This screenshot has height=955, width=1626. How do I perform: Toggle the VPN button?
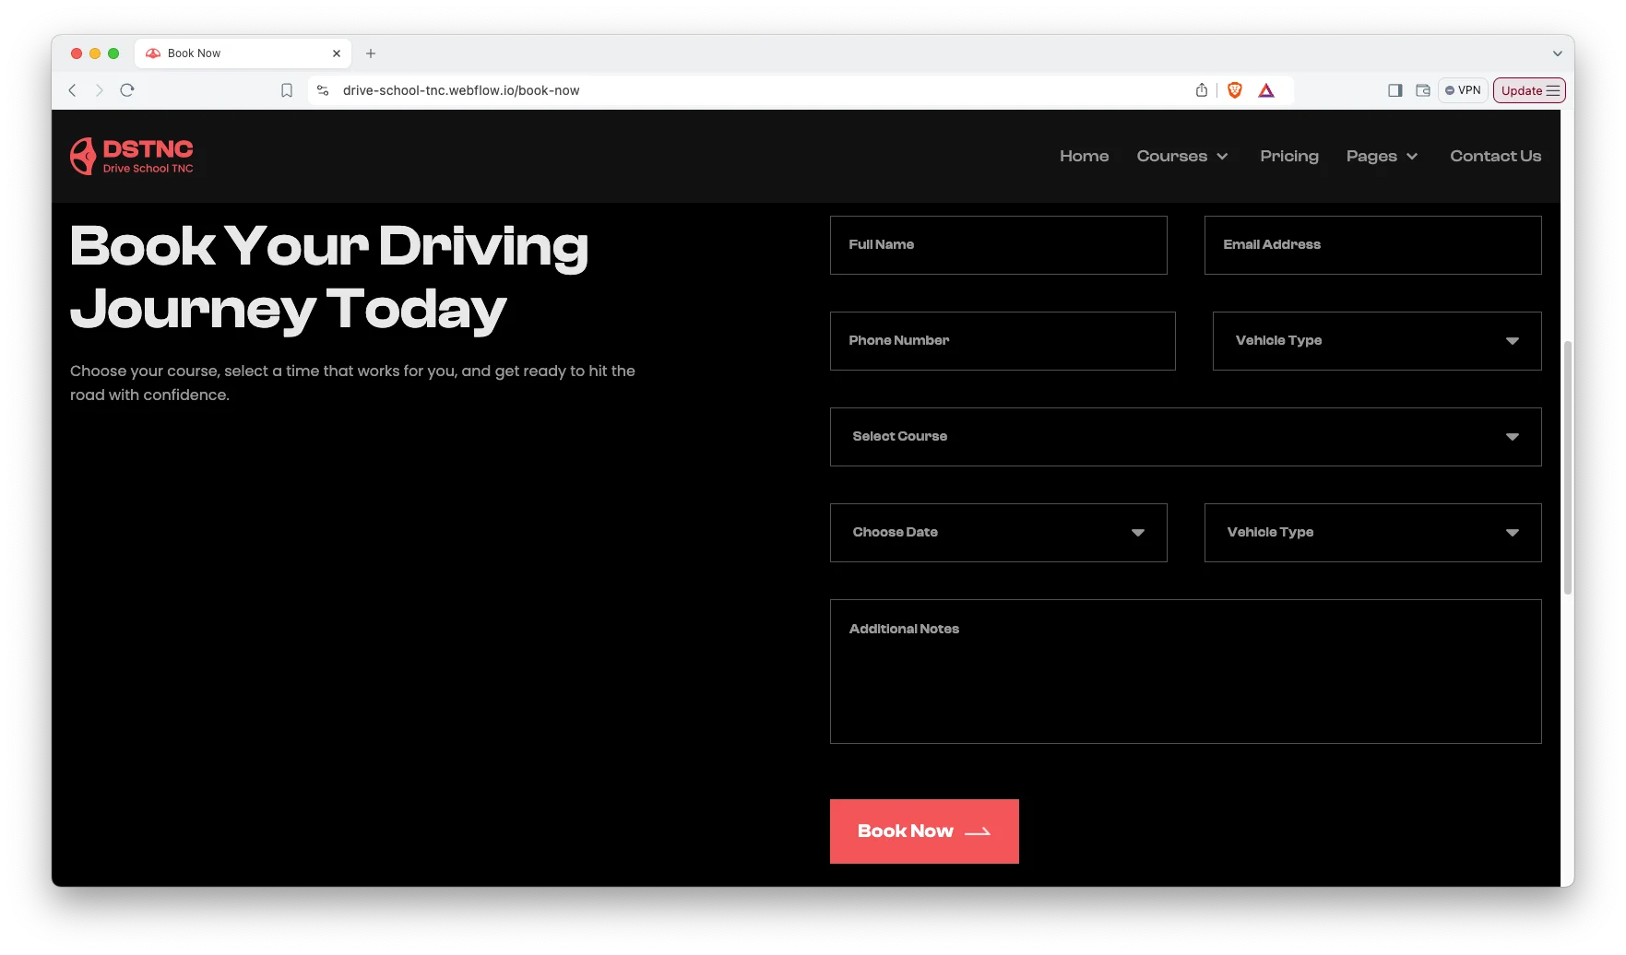(x=1463, y=90)
